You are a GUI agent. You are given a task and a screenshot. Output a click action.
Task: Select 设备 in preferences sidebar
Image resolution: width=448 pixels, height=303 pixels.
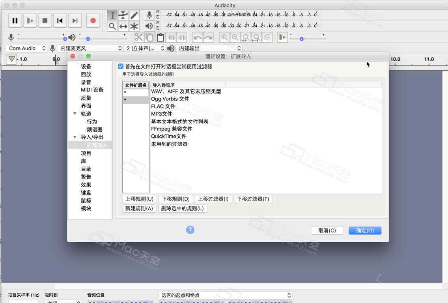tap(86, 66)
